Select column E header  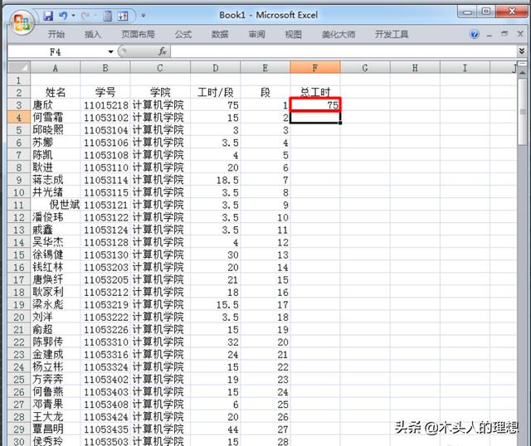265,68
